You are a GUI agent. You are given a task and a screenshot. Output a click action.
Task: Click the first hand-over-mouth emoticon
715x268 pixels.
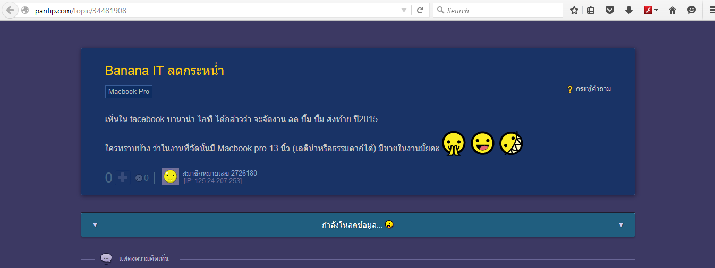click(x=454, y=144)
